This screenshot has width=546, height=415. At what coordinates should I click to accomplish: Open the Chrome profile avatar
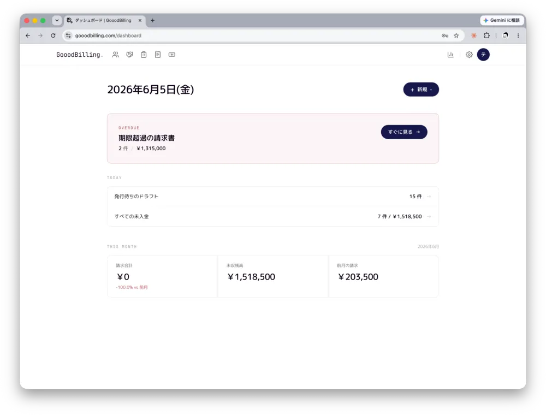(x=506, y=35)
